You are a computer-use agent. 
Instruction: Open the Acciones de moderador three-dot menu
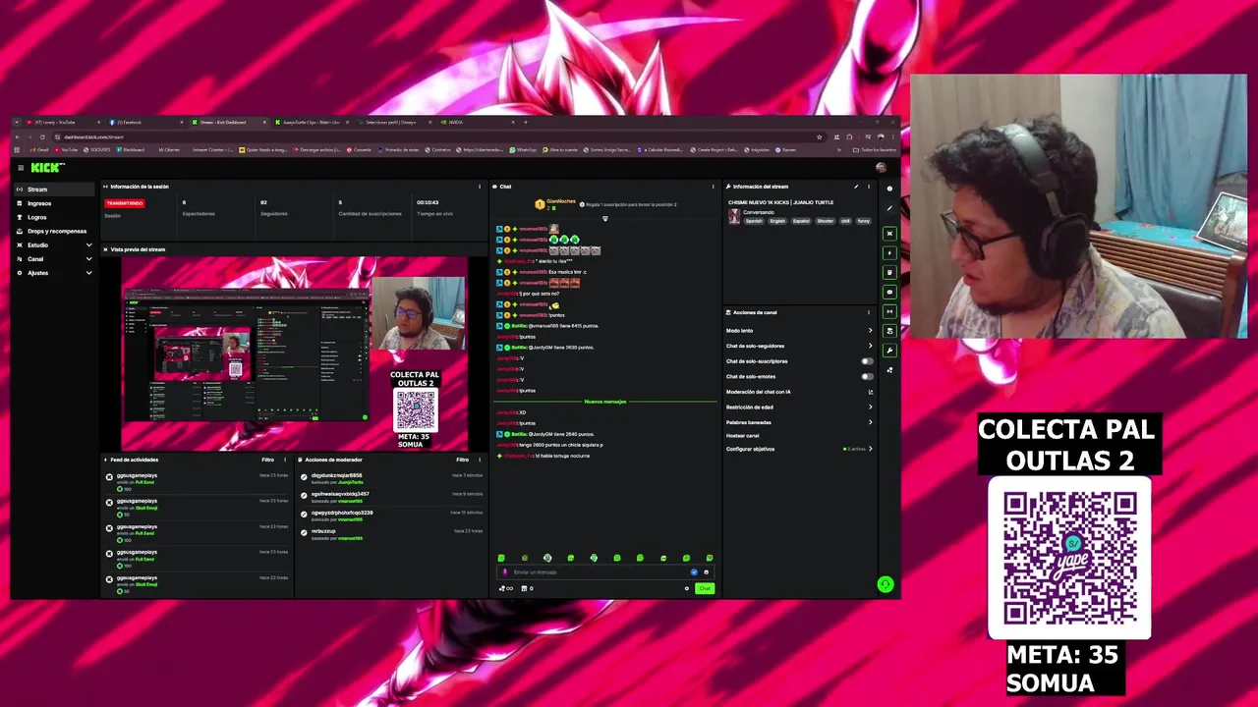[x=480, y=460]
